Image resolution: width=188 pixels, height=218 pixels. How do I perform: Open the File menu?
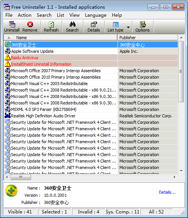9,15
